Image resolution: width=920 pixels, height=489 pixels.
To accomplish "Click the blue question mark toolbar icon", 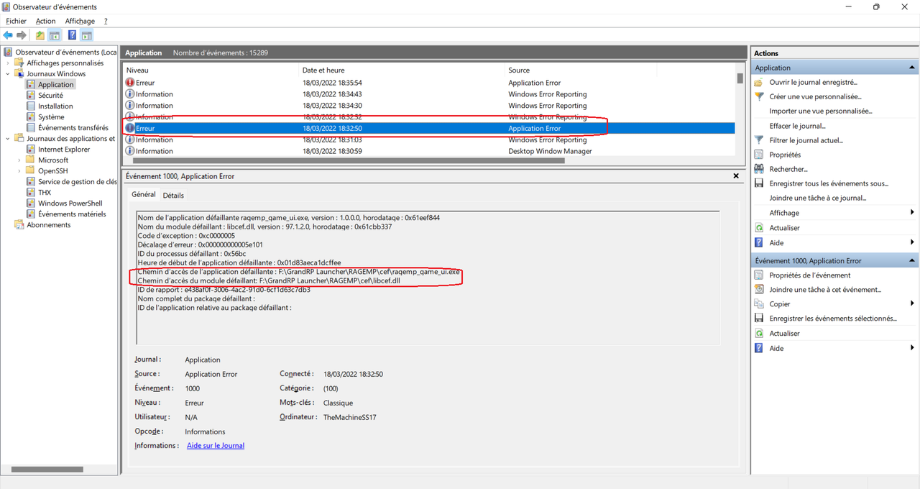I will tap(72, 35).
